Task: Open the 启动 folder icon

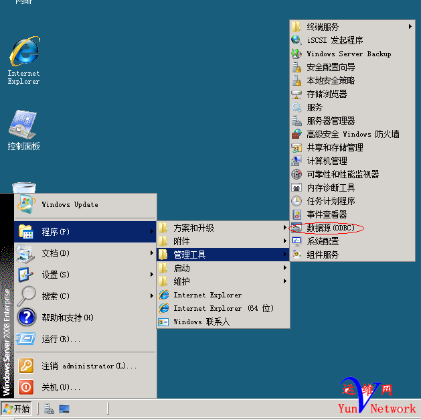Action: tap(163, 268)
